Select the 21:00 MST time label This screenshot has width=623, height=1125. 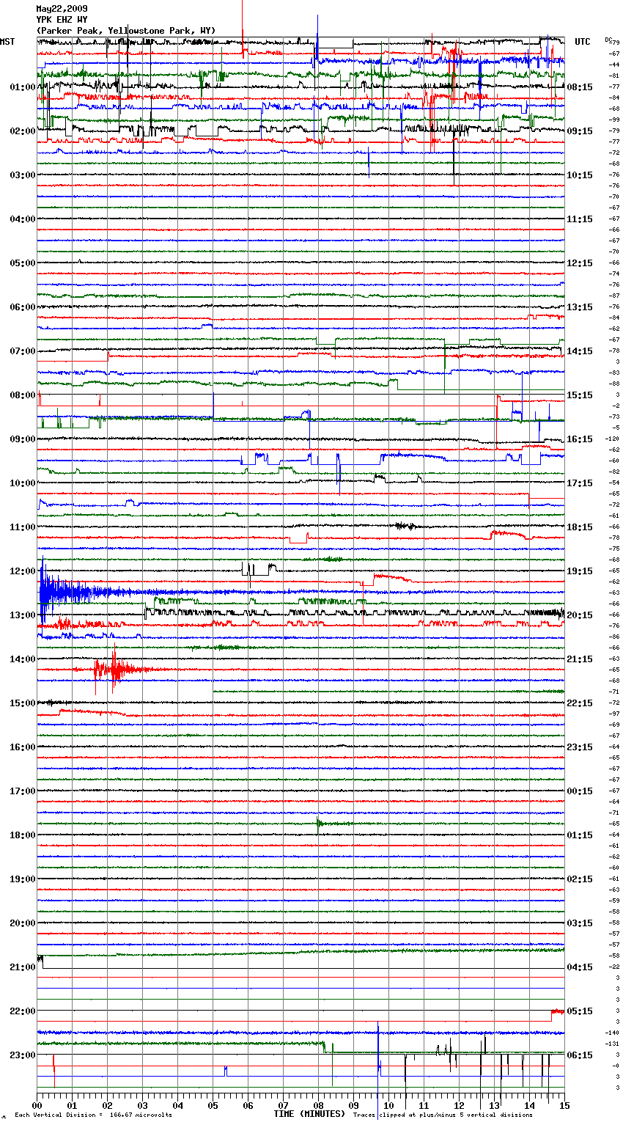23,967
